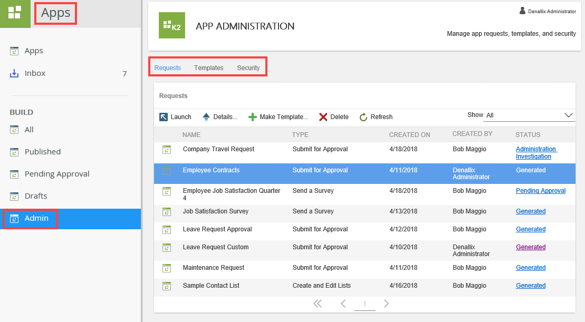Screen dimensions: 585x322
Task: Click the page number input field
Action: point(365,304)
